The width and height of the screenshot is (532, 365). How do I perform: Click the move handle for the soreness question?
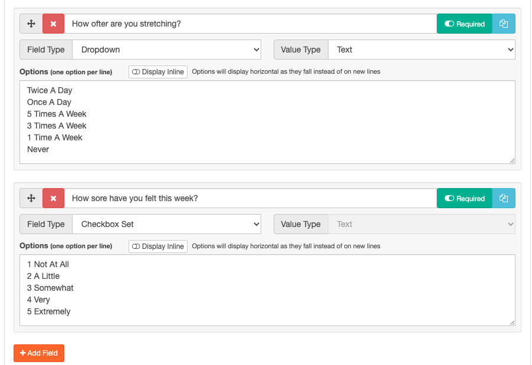31,199
